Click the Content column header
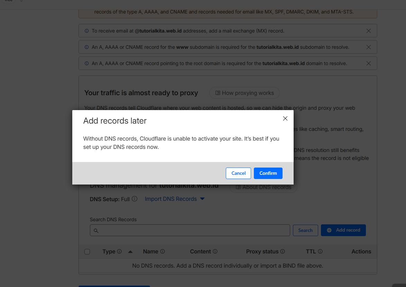This screenshot has width=406, height=287. (x=201, y=251)
